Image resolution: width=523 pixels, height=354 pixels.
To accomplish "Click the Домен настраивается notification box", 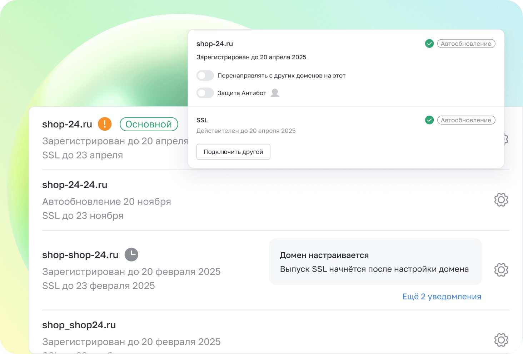I will (375, 262).
